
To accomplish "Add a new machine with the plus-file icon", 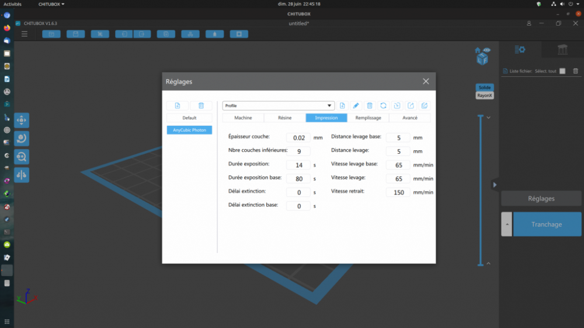I will point(178,106).
